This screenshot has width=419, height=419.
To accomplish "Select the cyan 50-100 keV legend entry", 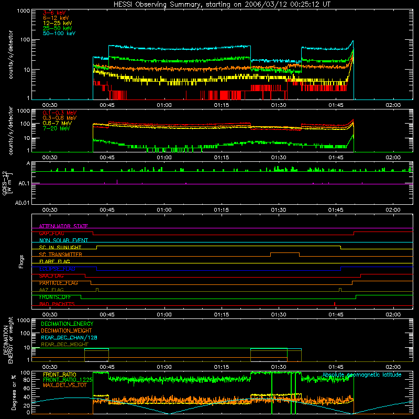I will coord(59,34).
